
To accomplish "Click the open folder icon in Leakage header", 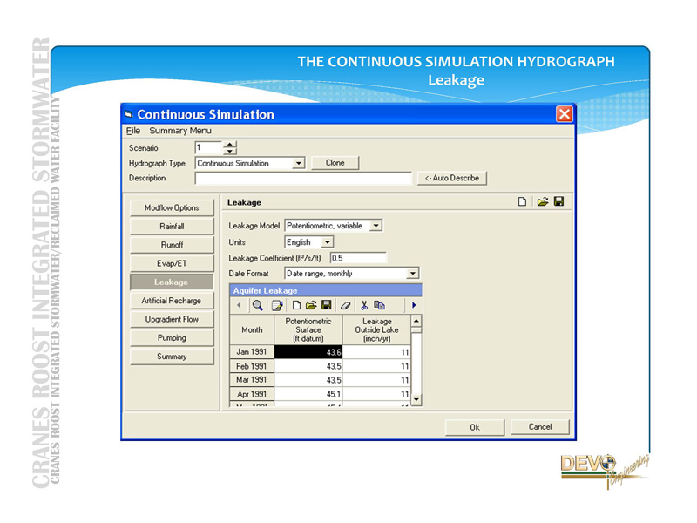I will click(542, 201).
